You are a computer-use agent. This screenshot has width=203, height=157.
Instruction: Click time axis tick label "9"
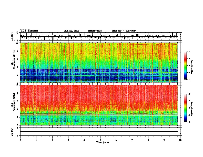tap(164, 140)
